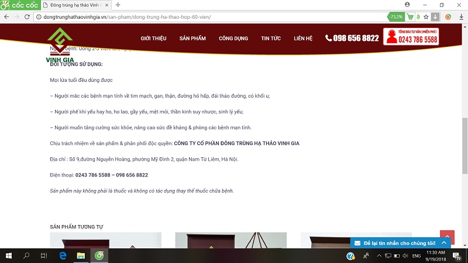Open Microsoft Edge from the taskbar
The height and width of the screenshot is (263, 468).
[62, 256]
